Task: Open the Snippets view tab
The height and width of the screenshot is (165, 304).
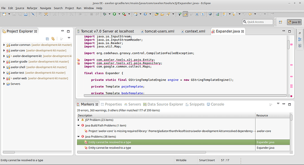Action: point(195,104)
